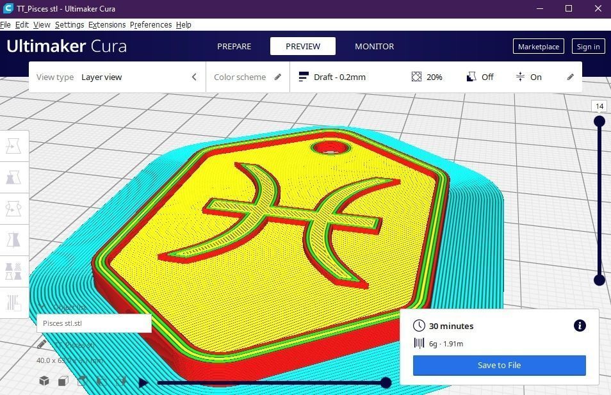Viewport: 611px width, 395px height.
Task: Open the Marketplace
Action: point(539,46)
